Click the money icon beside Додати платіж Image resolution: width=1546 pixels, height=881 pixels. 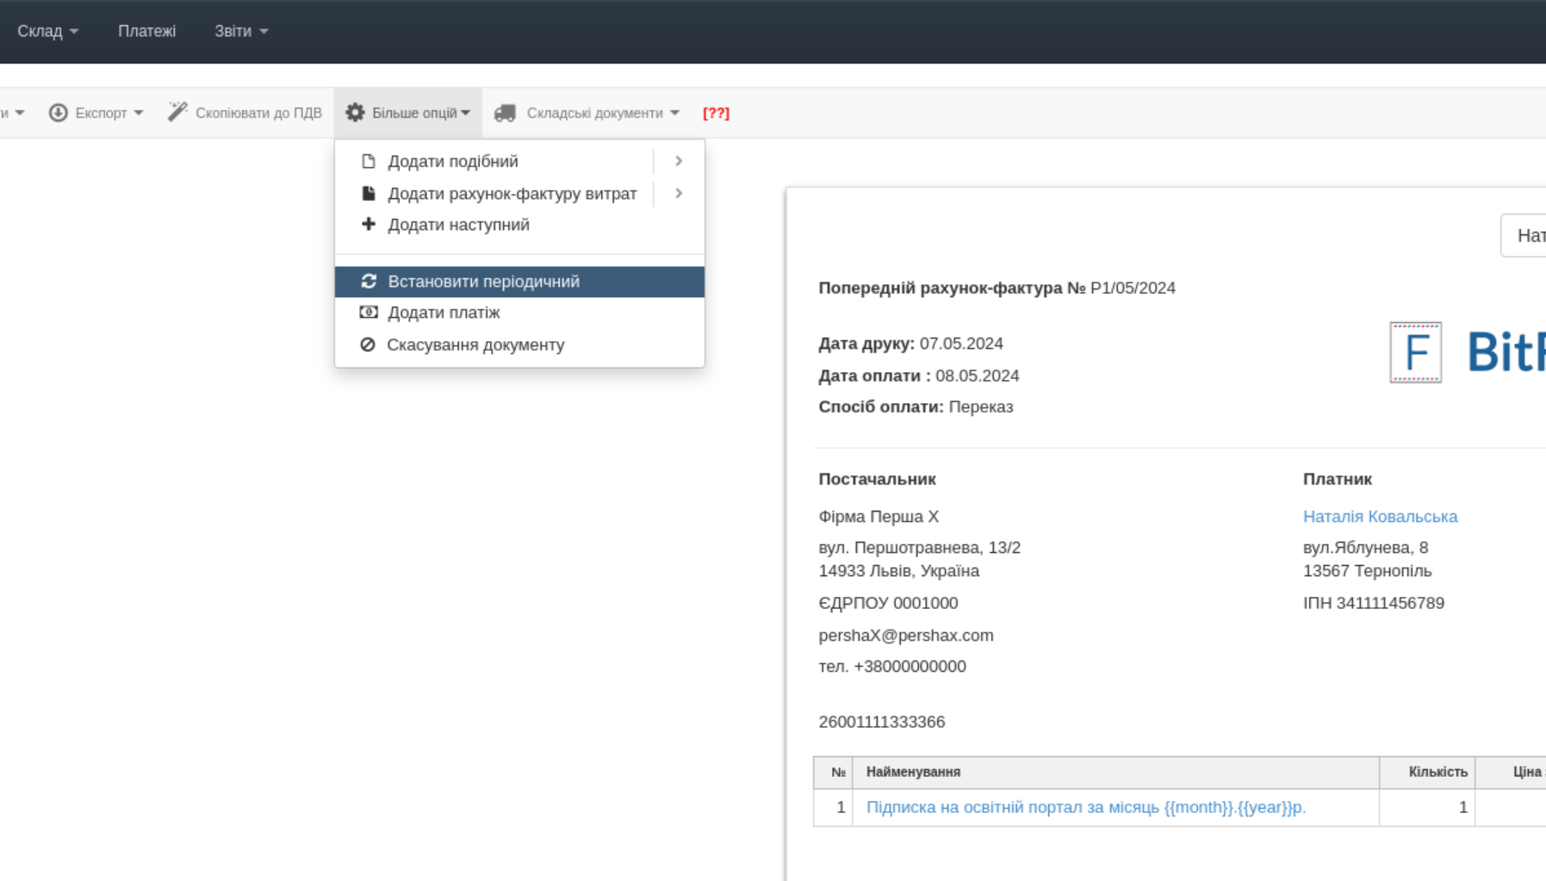tap(369, 313)
